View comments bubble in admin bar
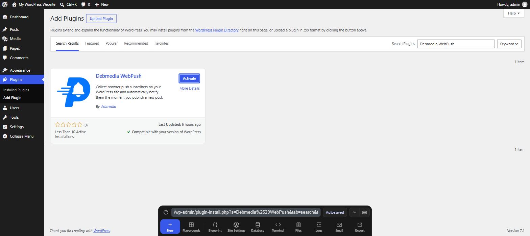 coord(86,4)
